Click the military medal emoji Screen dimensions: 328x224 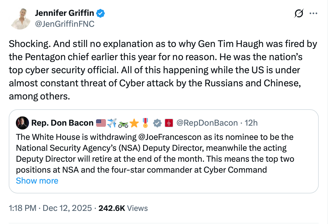coord(145,123)
